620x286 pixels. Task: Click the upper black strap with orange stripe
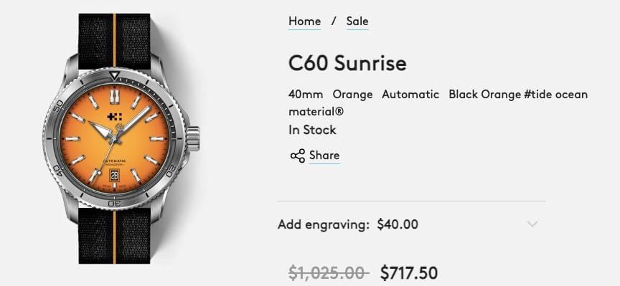(x=114, y=41)
